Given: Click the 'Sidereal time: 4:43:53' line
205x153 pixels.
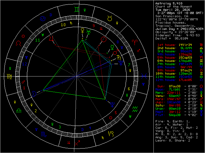Looking at the screenshot, I should click(177, 35).
